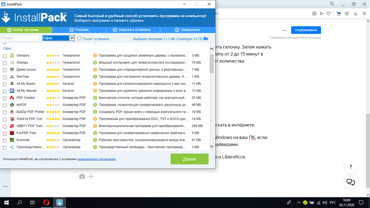Click the BullZip PDF Printer icon
Viewport: 370px width, 208px height.
(x=12, y=112)
